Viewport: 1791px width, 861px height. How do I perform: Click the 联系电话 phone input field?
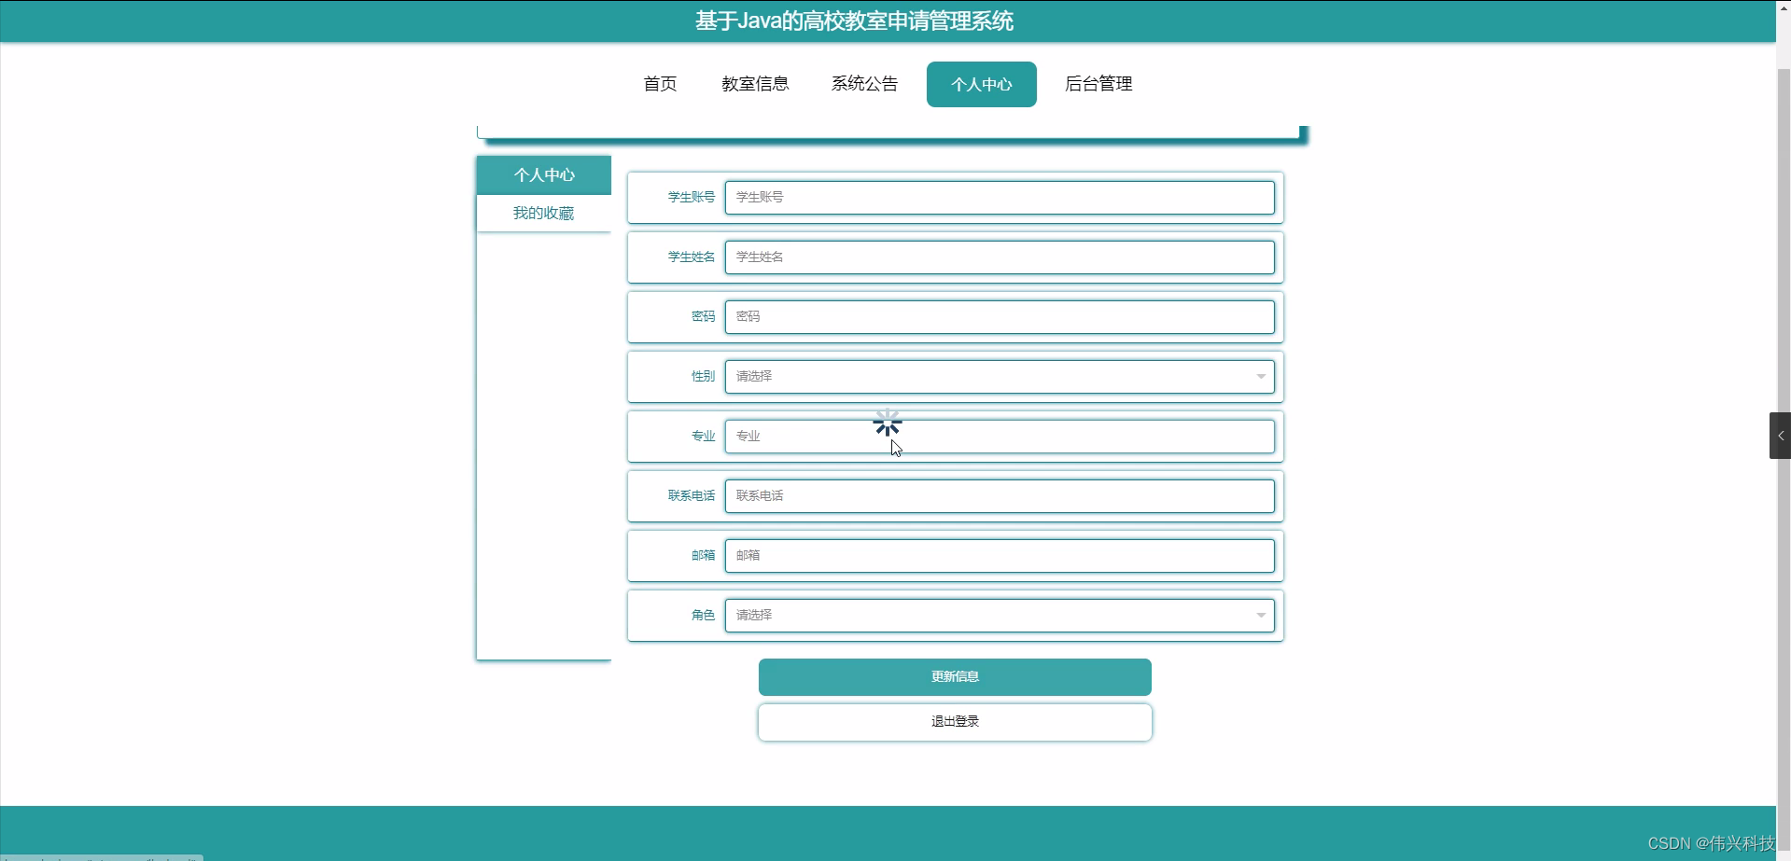tap(999, 495)
